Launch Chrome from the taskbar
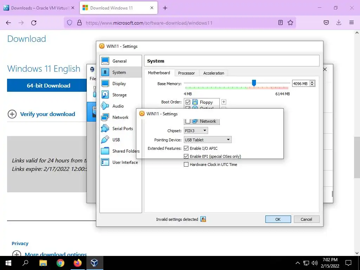Image resolution: width=360 pixels, height=270 pixels. 60,263
